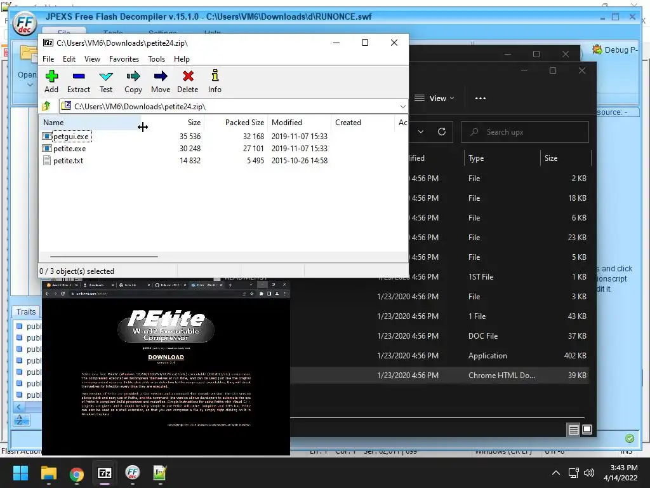Open the Tools menu in 7-Zip

pyautogui.click(x=156, y=59)
